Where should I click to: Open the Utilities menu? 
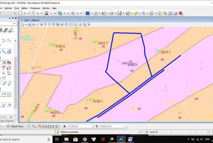tap(25, 8)
